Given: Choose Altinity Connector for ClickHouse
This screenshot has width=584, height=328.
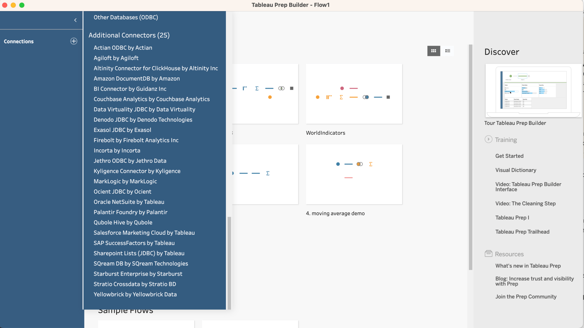Looking at the screenshot, I should (x=156, y=68).
